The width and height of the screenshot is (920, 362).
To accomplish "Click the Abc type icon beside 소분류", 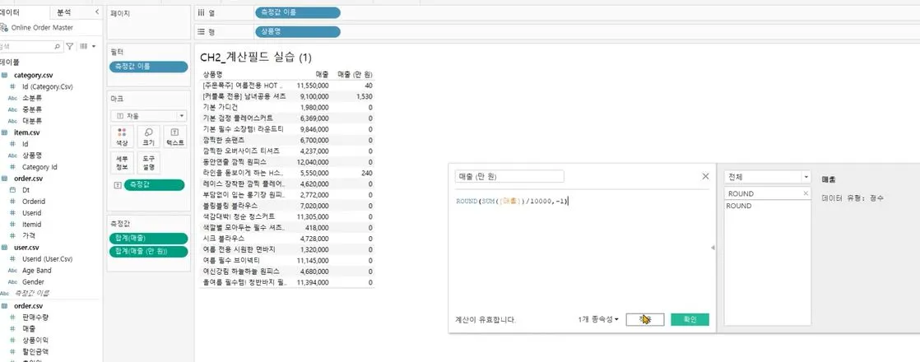I will (12, 98).
